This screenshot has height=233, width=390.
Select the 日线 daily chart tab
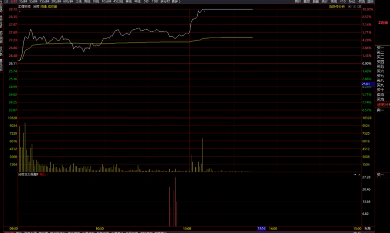coord(78,1)
